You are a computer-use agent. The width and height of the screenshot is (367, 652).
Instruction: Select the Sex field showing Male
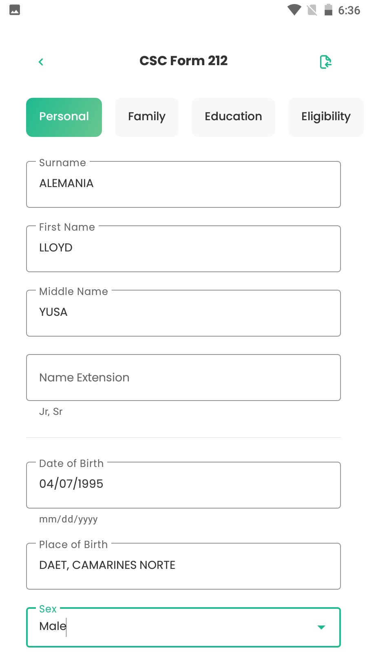pos(171,627)
